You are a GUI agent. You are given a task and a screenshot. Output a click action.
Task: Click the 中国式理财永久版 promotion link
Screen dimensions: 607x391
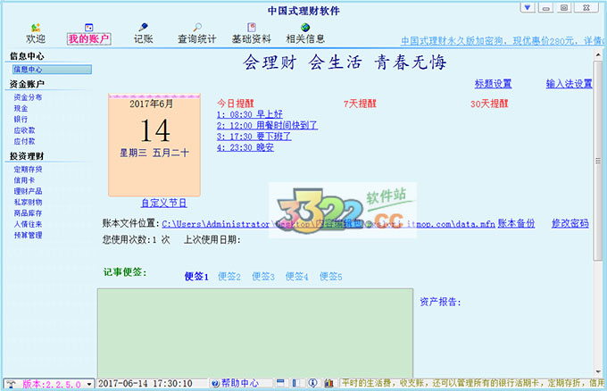pyautogui.click(x=502, y=41)
